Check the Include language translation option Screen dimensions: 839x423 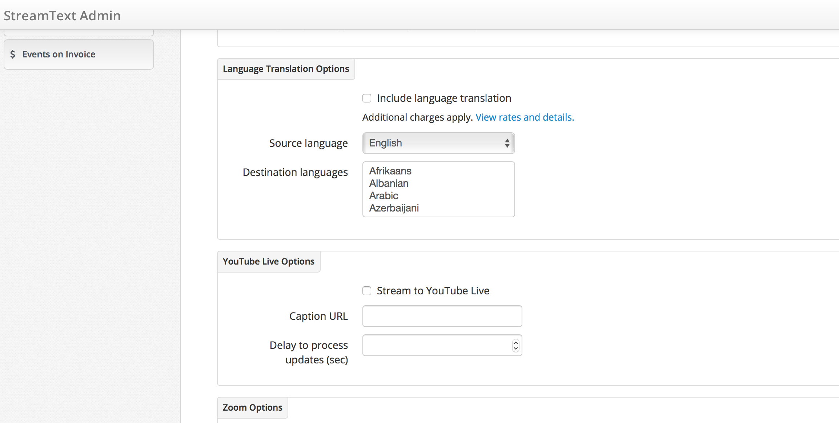[x=367, y=98]
